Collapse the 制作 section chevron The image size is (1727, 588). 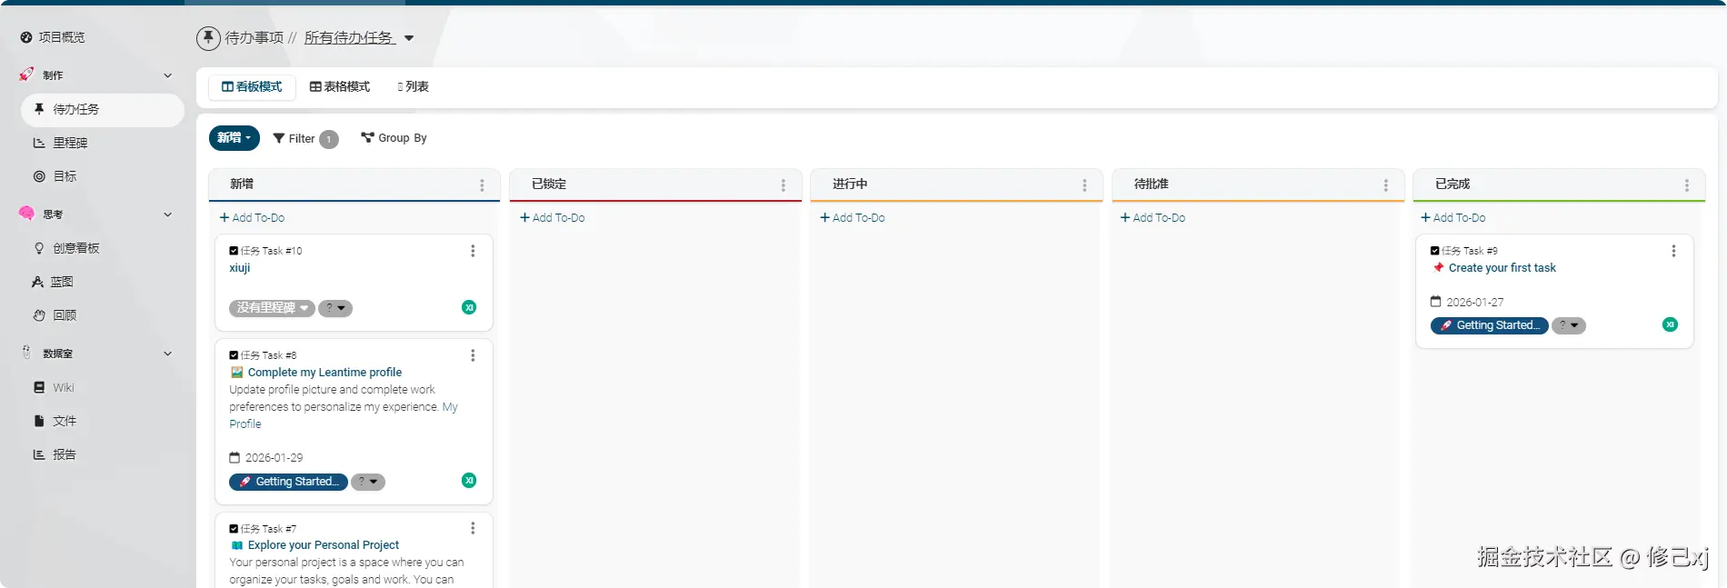point(168,75)
